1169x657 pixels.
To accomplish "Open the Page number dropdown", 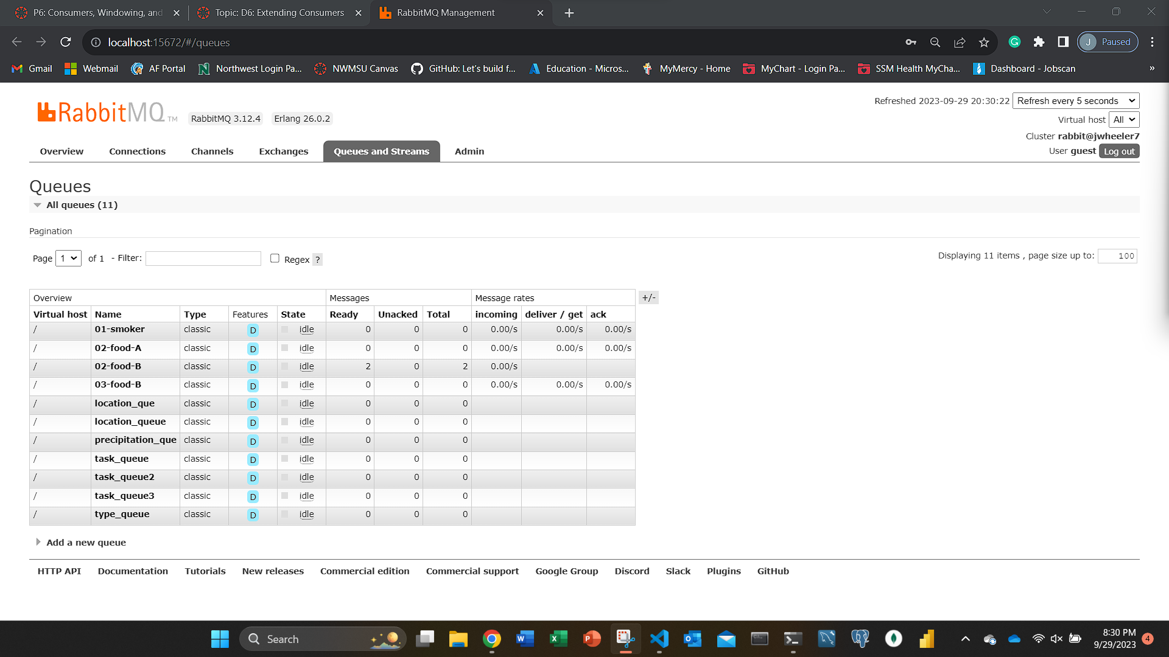I will coord(68,259).
